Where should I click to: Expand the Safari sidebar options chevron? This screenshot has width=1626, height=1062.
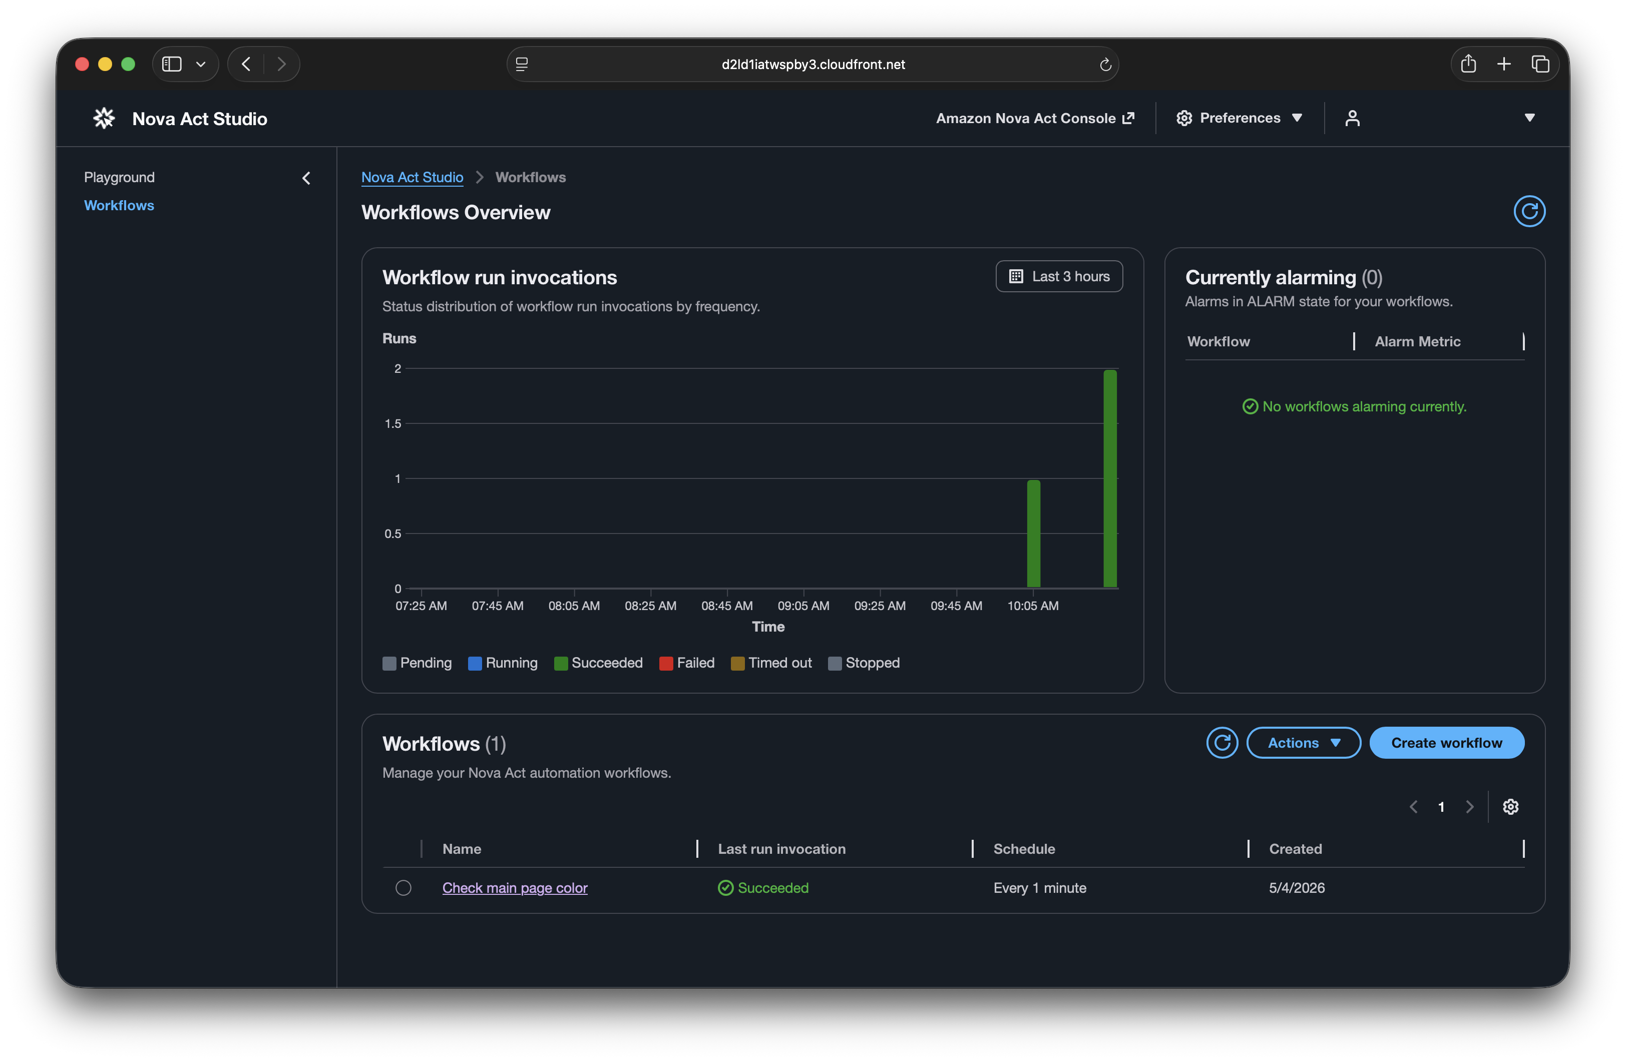201,64
